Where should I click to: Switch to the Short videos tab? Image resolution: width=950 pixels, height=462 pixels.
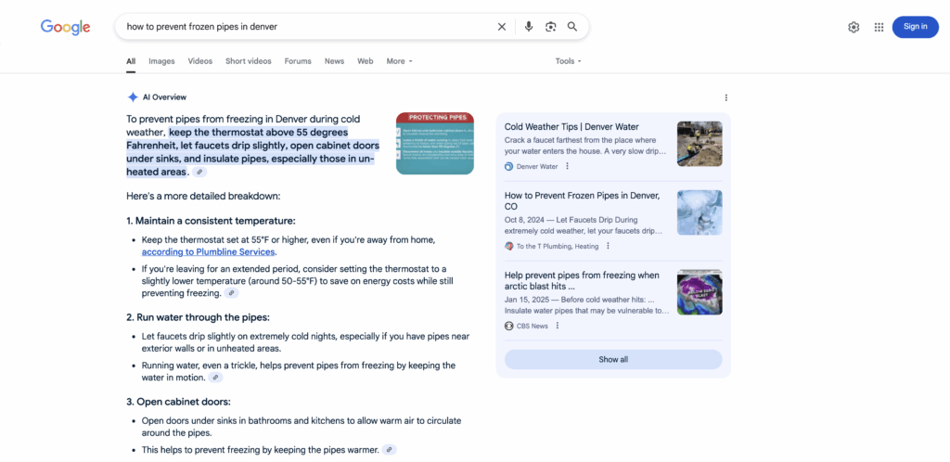click(248, 61)
